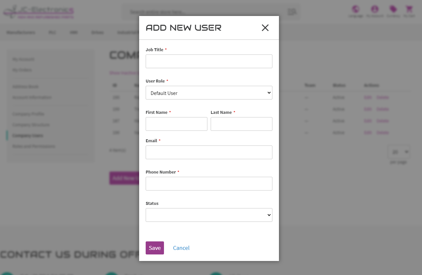Open the items per page dropdown

click(399, 152)
